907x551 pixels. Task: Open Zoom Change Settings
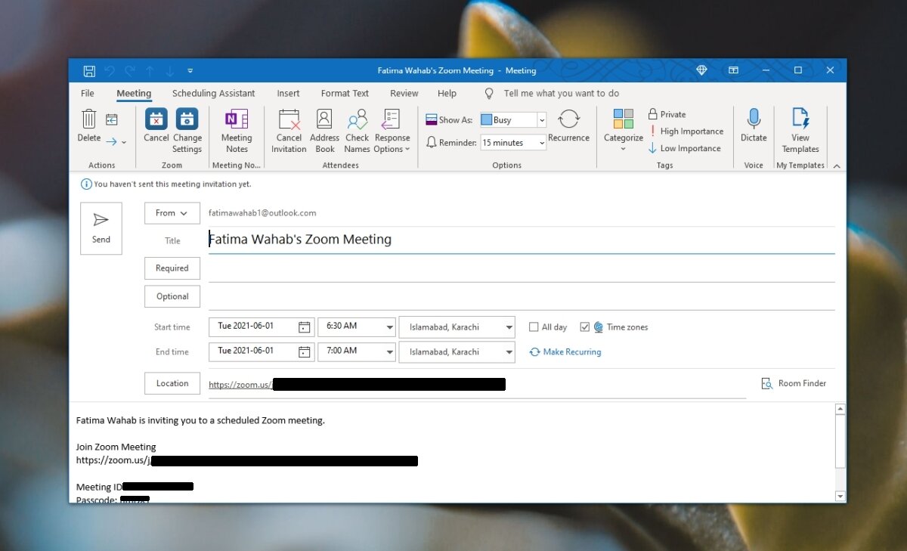pos(187,128)
